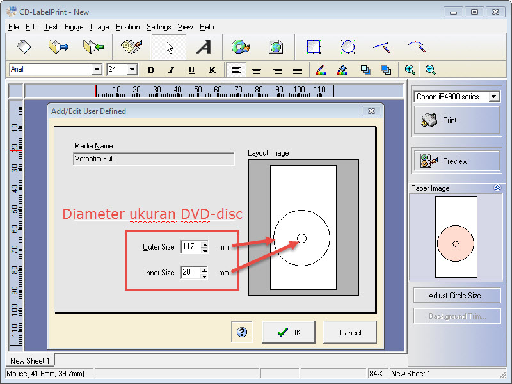Select the arrow pointer tool
Image resolution: width=512 pixels, height=384 pixels.
pyautogui.click(x=169, y=47)
